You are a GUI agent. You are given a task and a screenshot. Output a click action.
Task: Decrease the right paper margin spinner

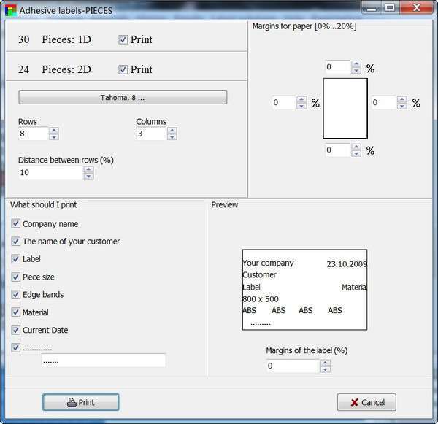point(401,106)
